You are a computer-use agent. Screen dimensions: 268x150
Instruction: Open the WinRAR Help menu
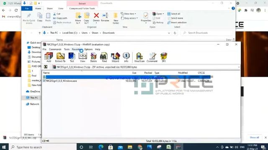coord(98,49)
